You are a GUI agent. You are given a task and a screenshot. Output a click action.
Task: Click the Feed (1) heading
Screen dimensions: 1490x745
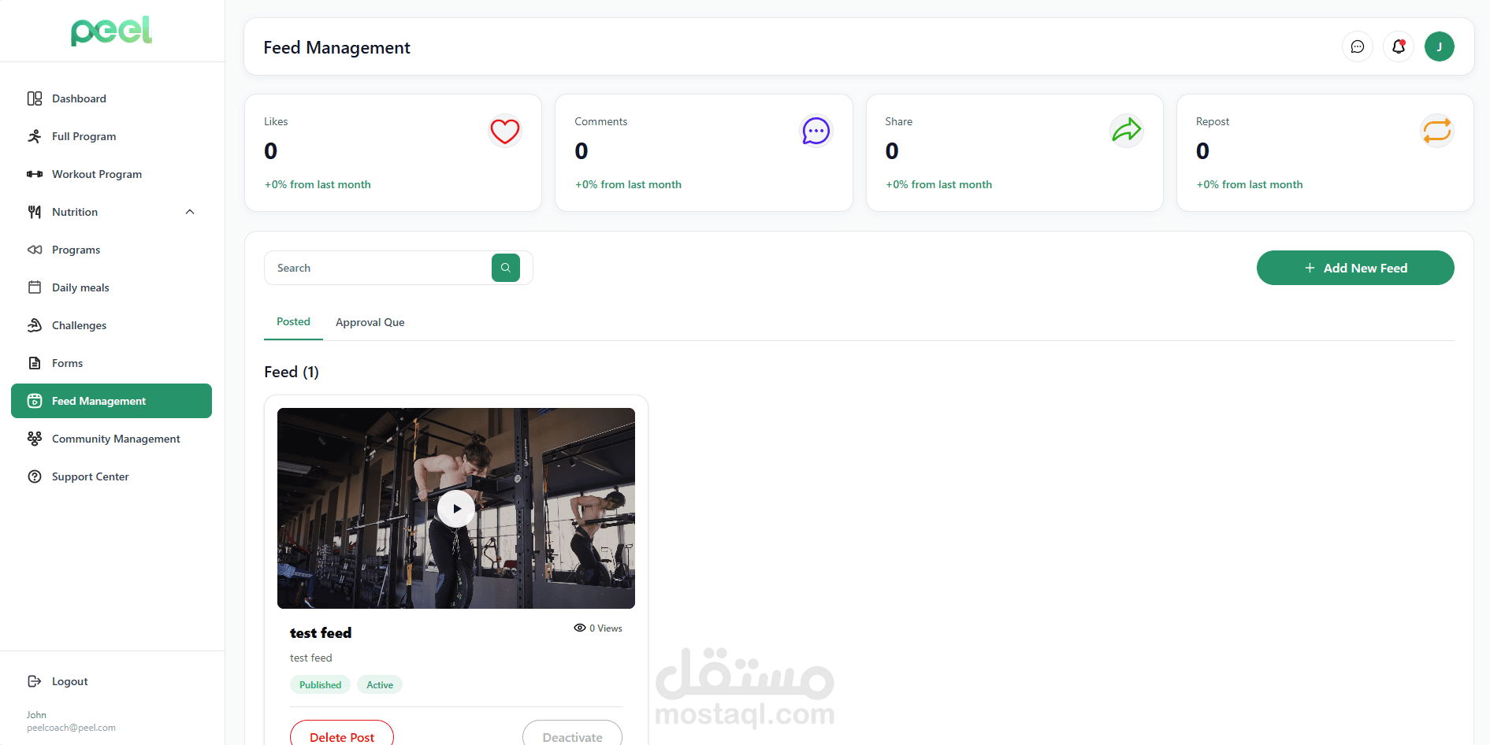[292, 372]
